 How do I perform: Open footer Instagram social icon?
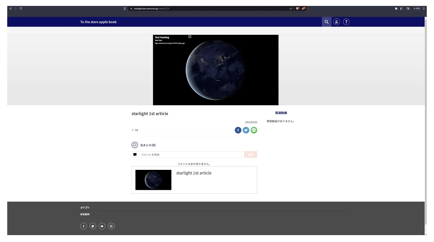[x=111, y=226]
